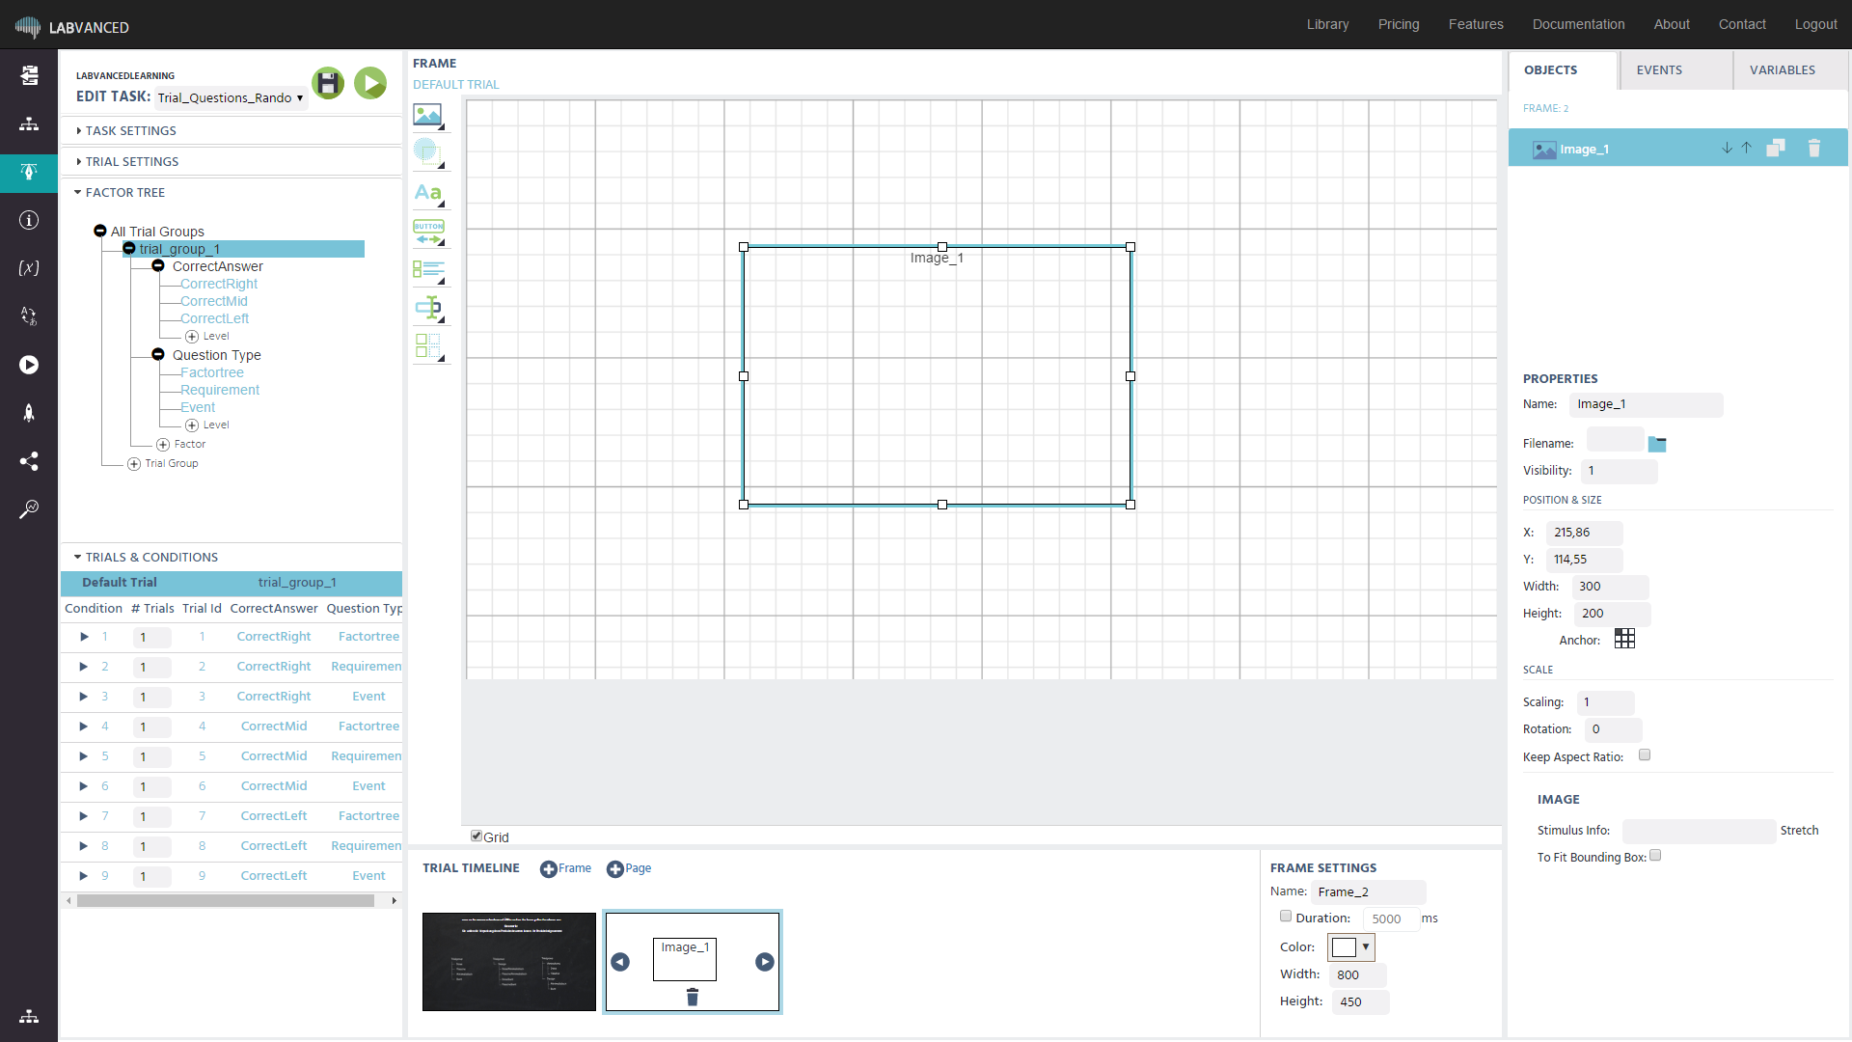This screenshot has height=1042, width=1852.
Task: Collapse TRIALS & CONDITIONS section
Action: [x=147, y=557]
